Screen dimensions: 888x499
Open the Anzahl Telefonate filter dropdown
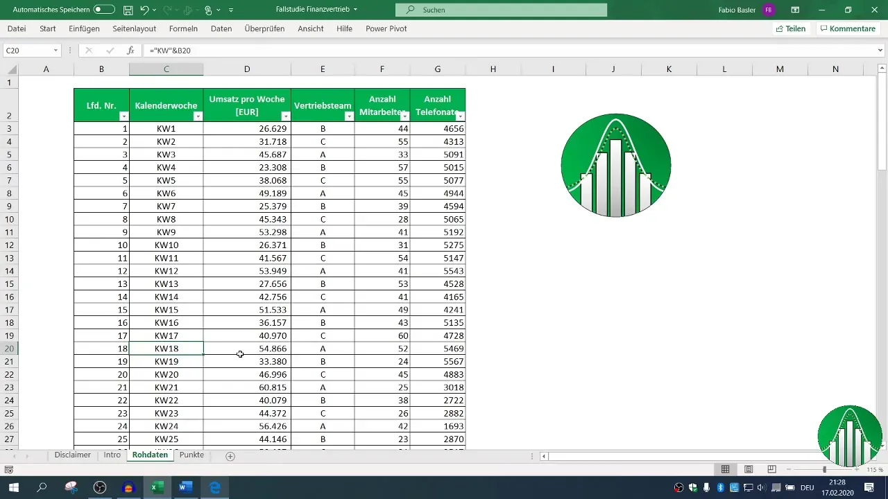pyautogui.click(x=460, y=116)
